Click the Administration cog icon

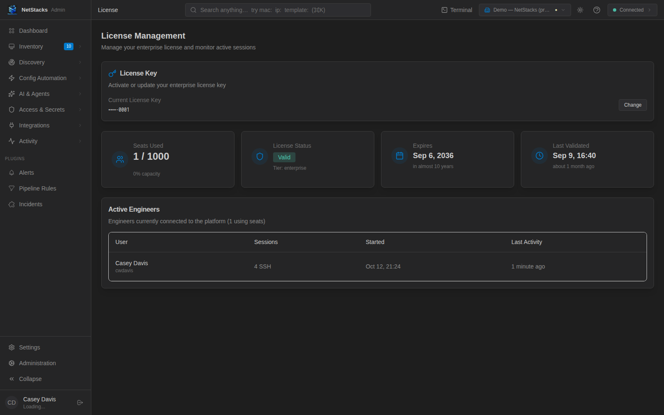coord(12,363)
